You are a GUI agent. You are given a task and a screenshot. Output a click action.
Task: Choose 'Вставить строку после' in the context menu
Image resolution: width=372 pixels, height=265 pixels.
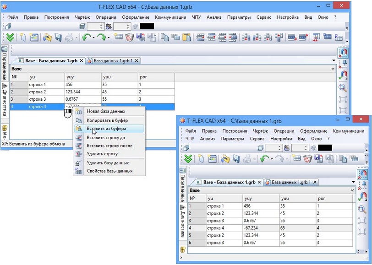point(109,146)
